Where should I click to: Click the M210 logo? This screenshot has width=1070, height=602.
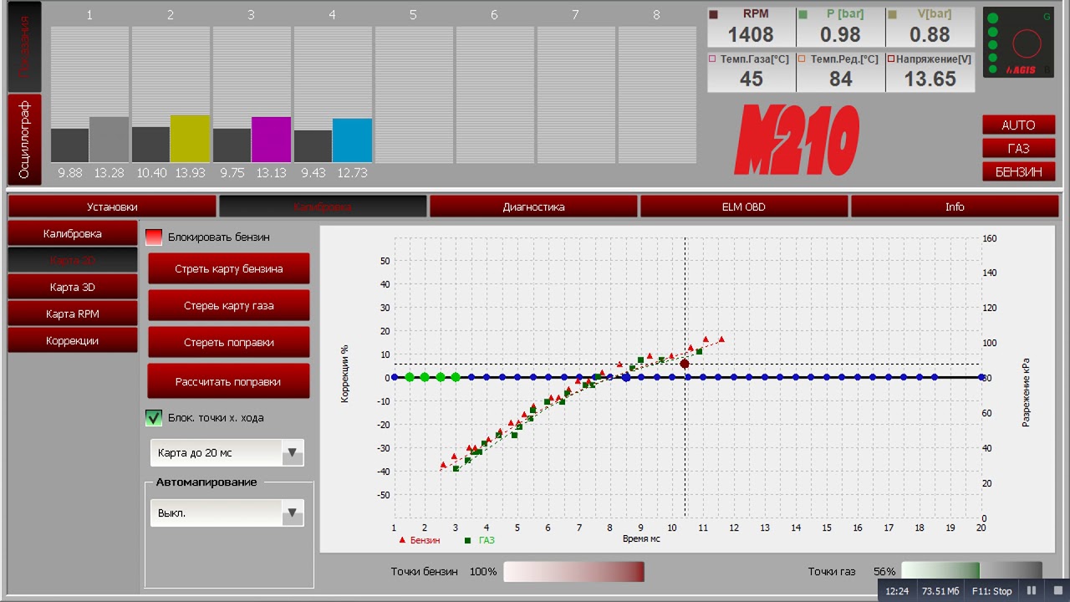pyautogui.click(x=797, y=140)
